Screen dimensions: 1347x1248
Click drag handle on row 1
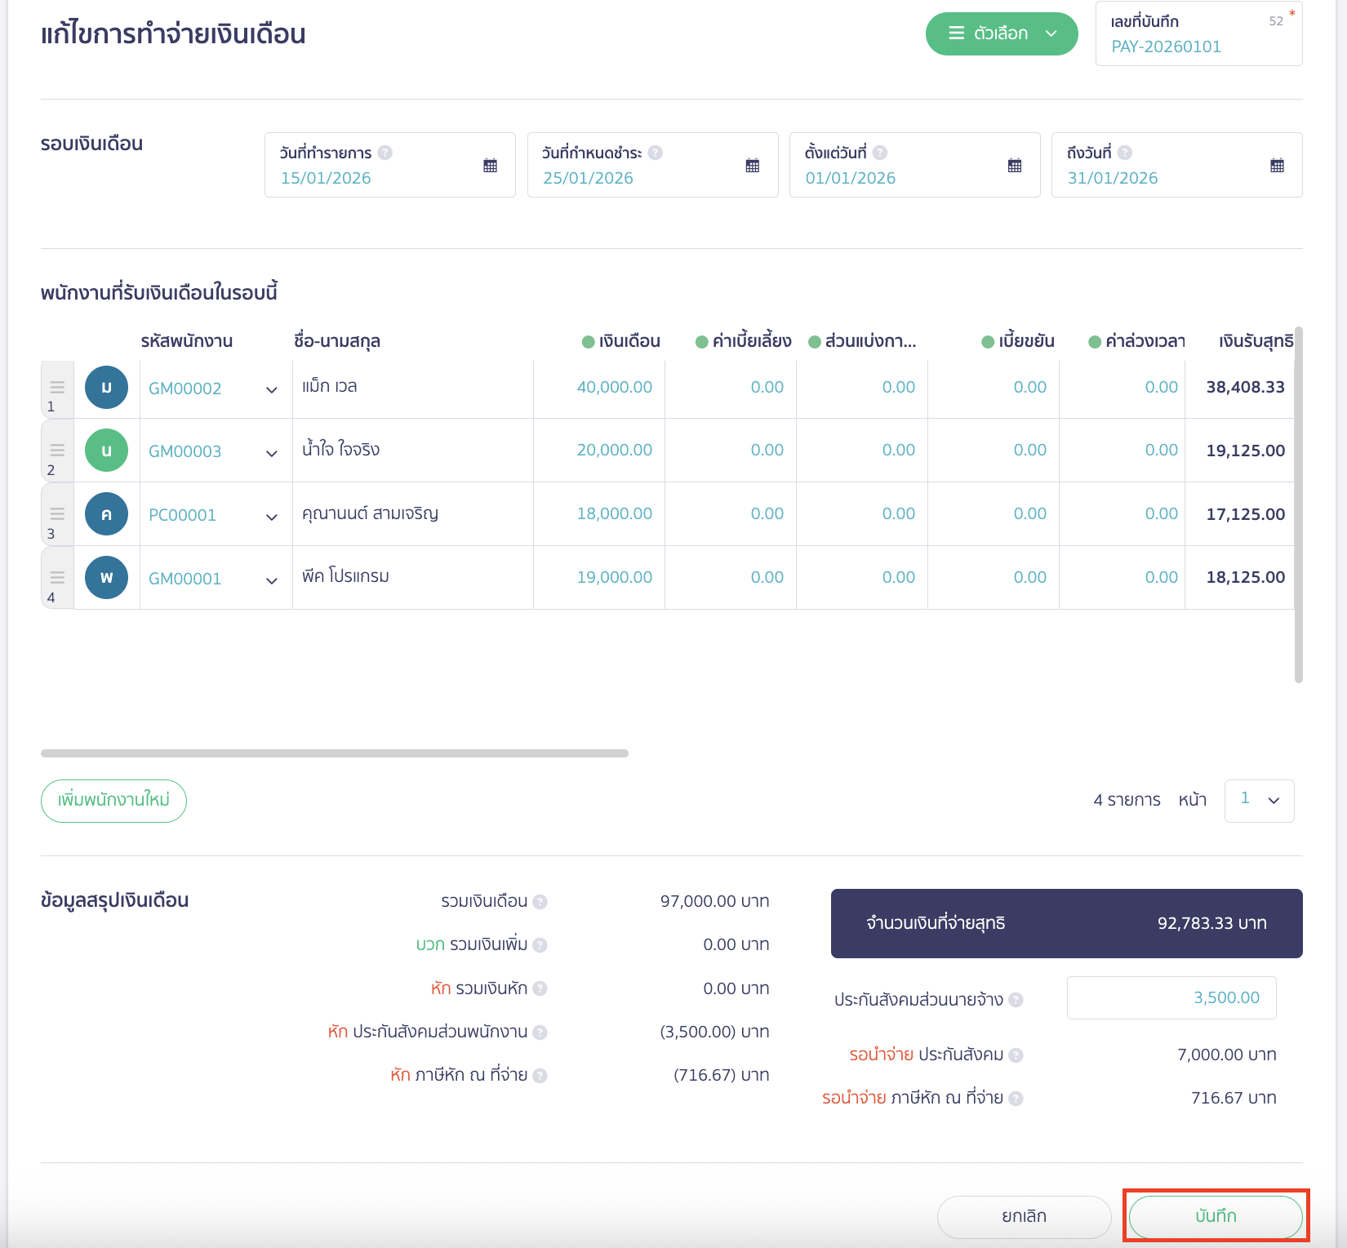(57, 386)
